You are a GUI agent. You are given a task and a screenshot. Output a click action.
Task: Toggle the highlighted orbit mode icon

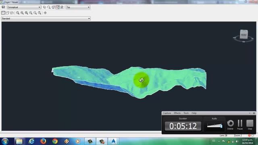(58, 7)
